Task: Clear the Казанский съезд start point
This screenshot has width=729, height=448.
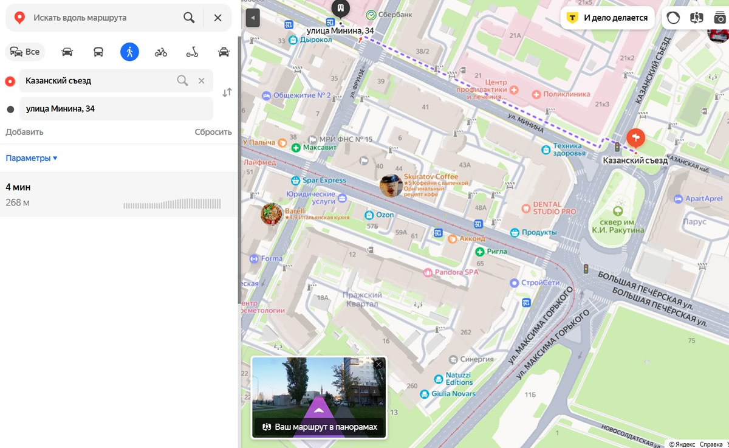Action: (202, 80)
